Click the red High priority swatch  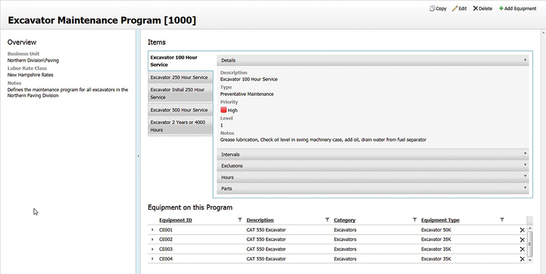tap(223, 110)
